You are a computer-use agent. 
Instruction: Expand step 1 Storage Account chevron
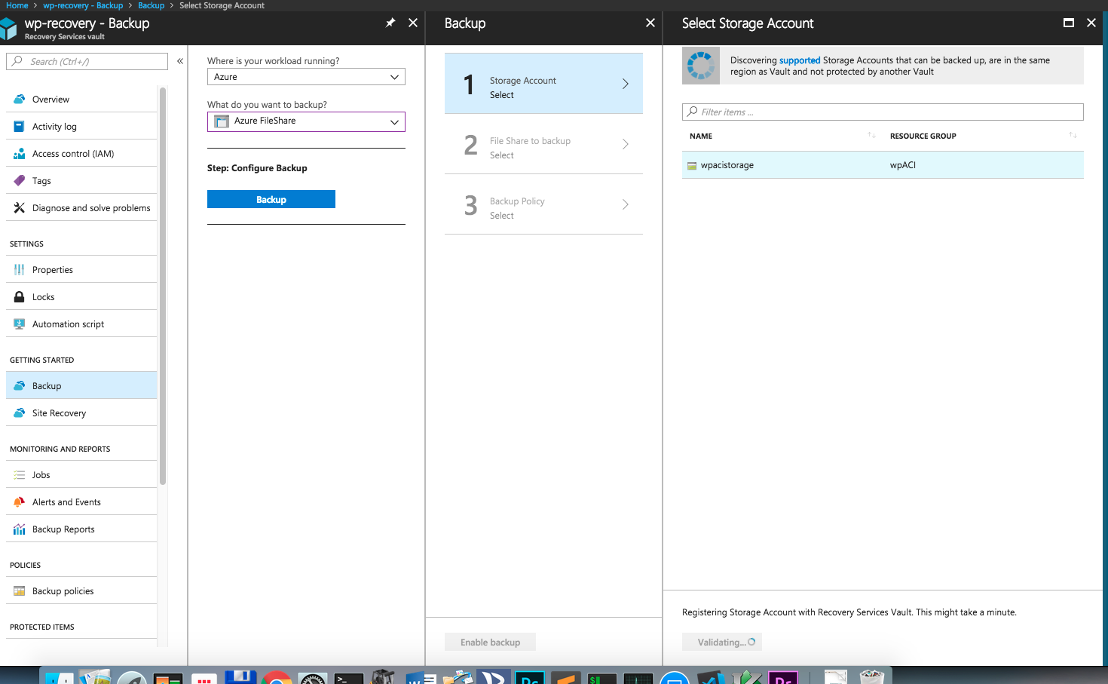click(625, 84)
